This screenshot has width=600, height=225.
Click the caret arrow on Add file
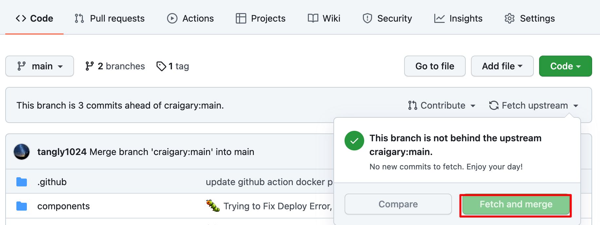point(520,66)
